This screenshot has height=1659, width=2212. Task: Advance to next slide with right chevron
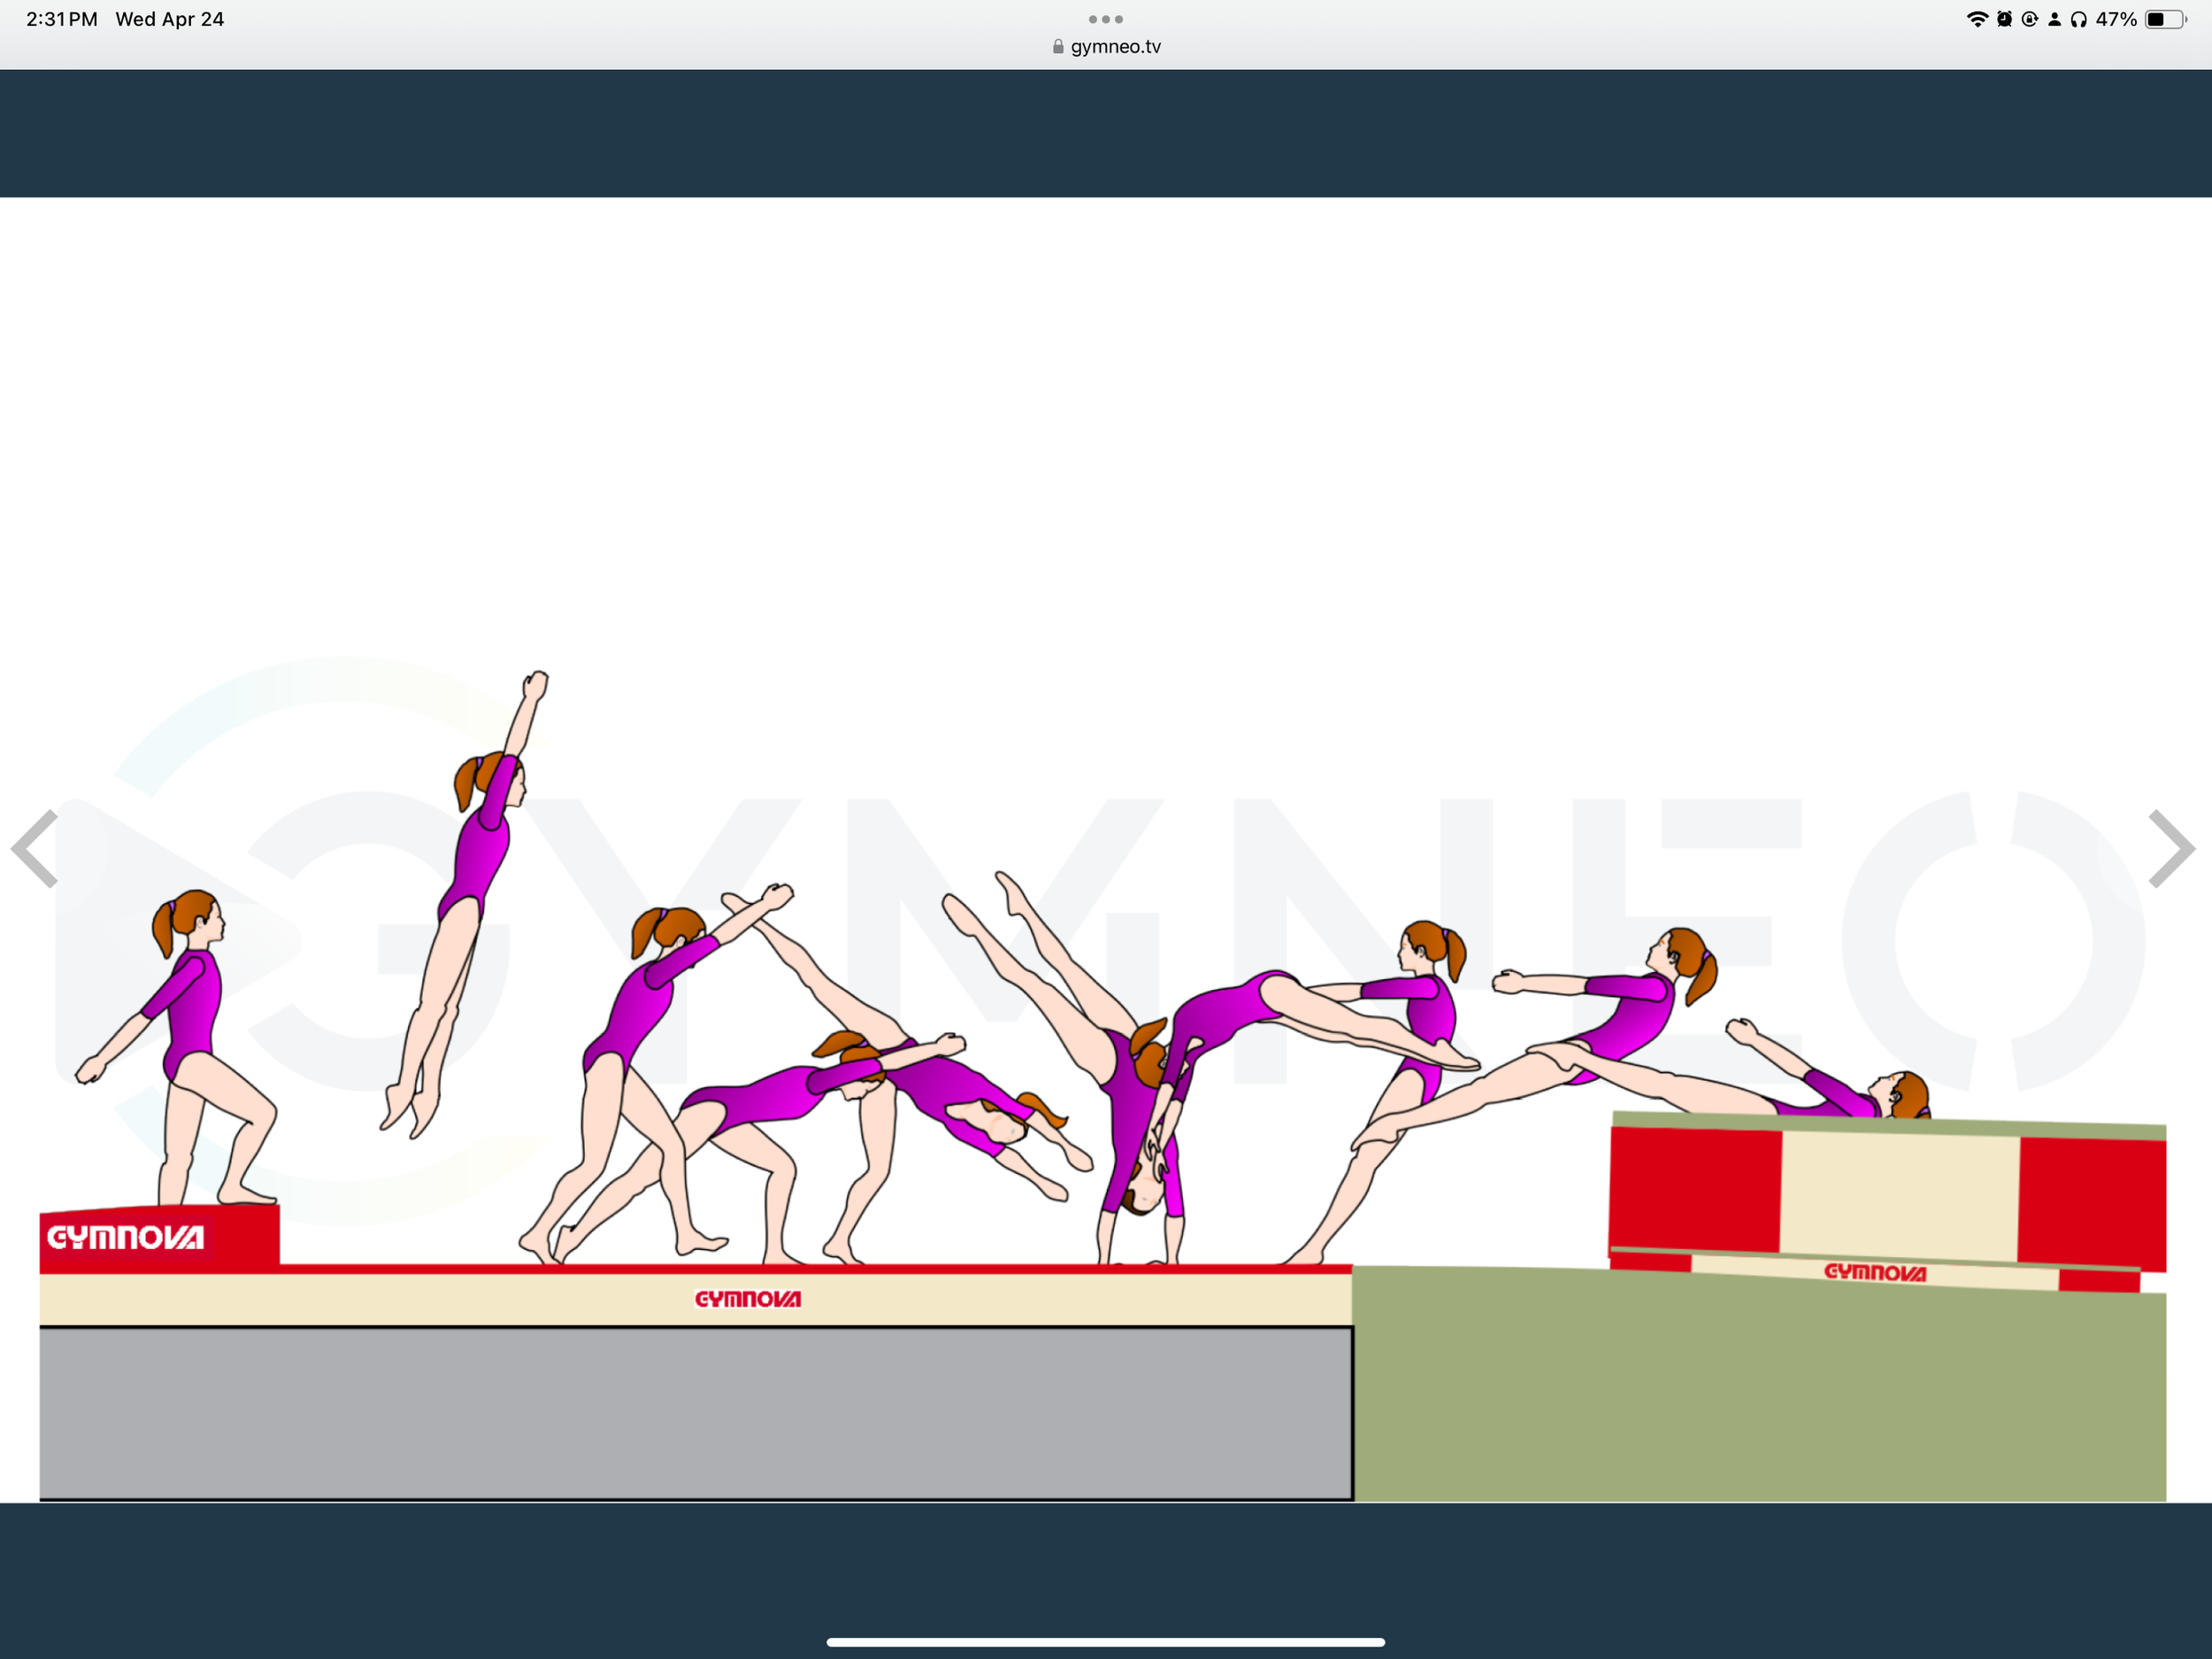(2171, 848)
